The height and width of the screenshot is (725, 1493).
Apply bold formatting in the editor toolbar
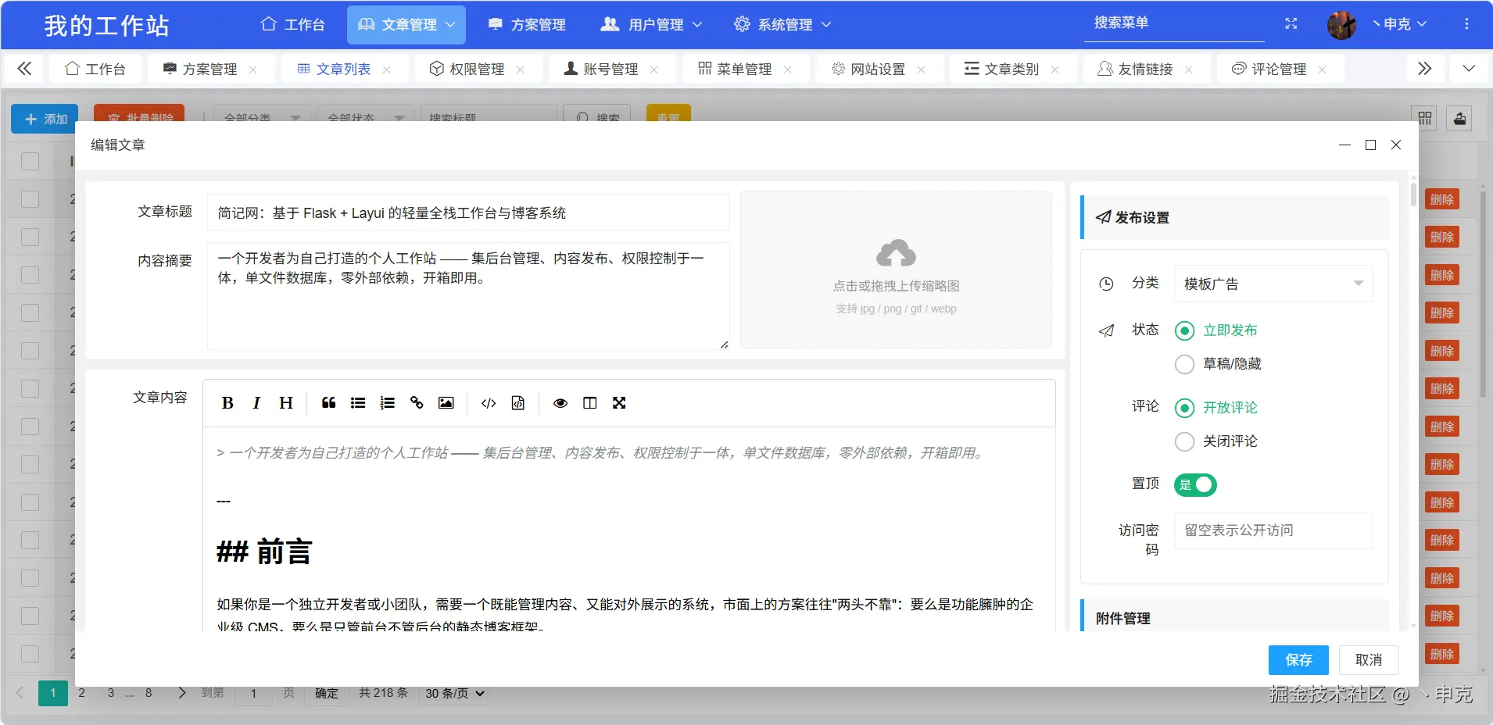coord(227,403)
